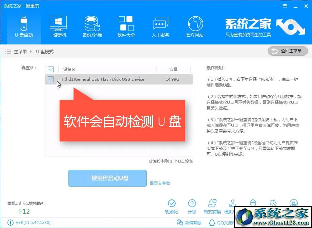This screenshot has width=312, height=228.
Task: Click the VER[11.5.44.1230] info icon
Action: tap(11, 223)
